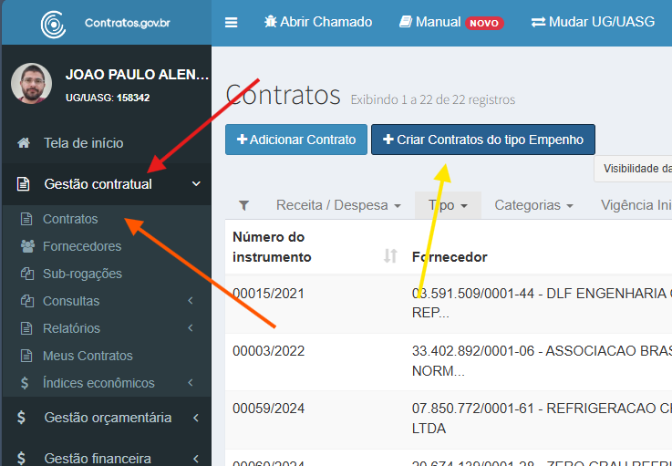Screen dimensions: 672x466
Task: Click the filter funnel icon
Action: click(x=243, y=205)
